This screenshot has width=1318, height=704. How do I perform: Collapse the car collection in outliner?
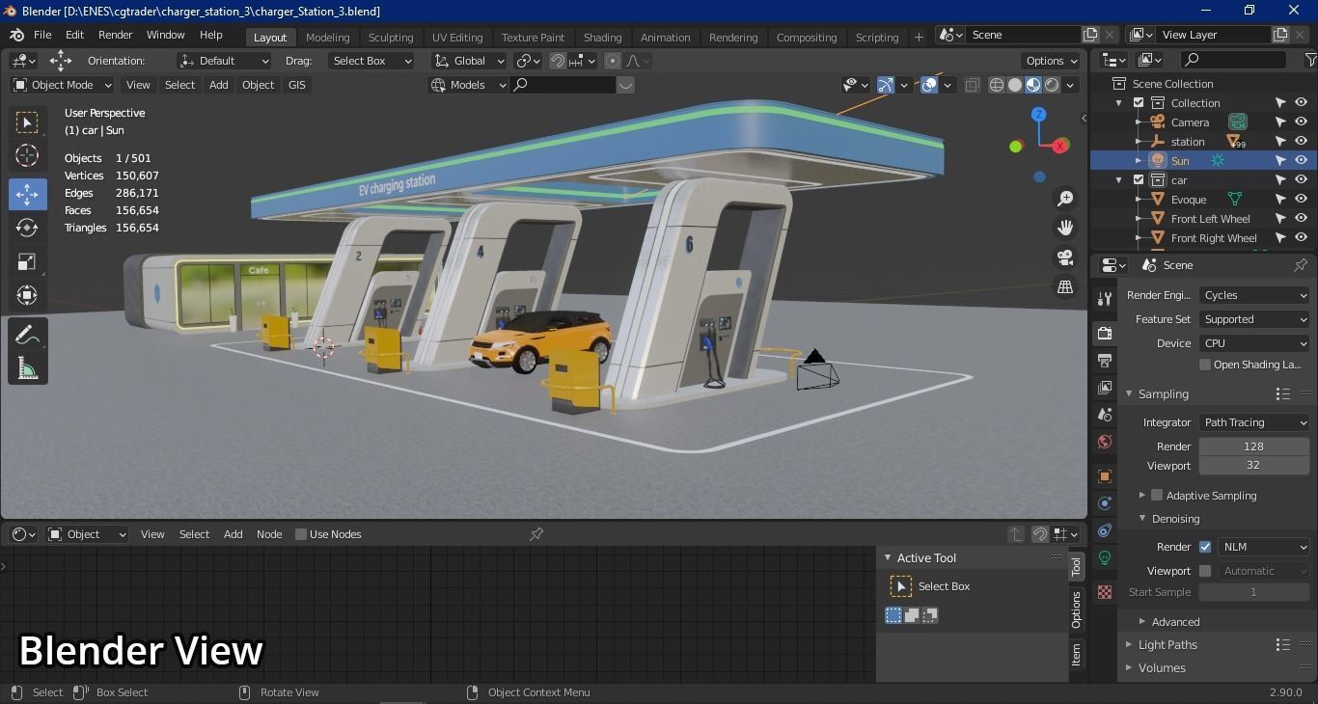1119,180
